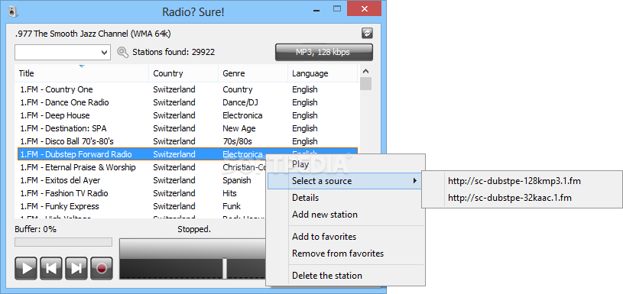Choose Add new station menu entry

coord(346,215)
